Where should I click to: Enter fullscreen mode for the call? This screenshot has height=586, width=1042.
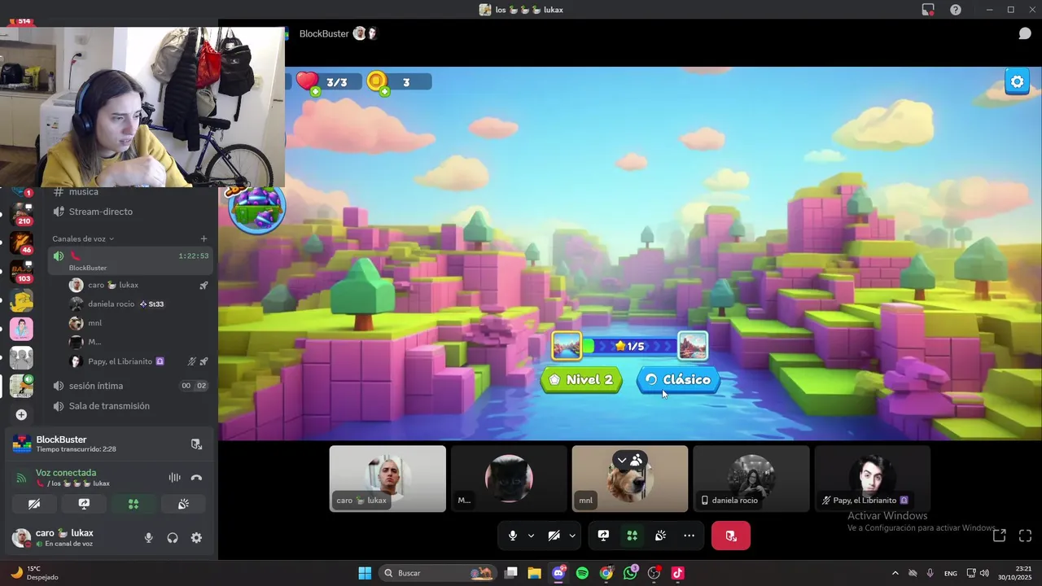1026,536
